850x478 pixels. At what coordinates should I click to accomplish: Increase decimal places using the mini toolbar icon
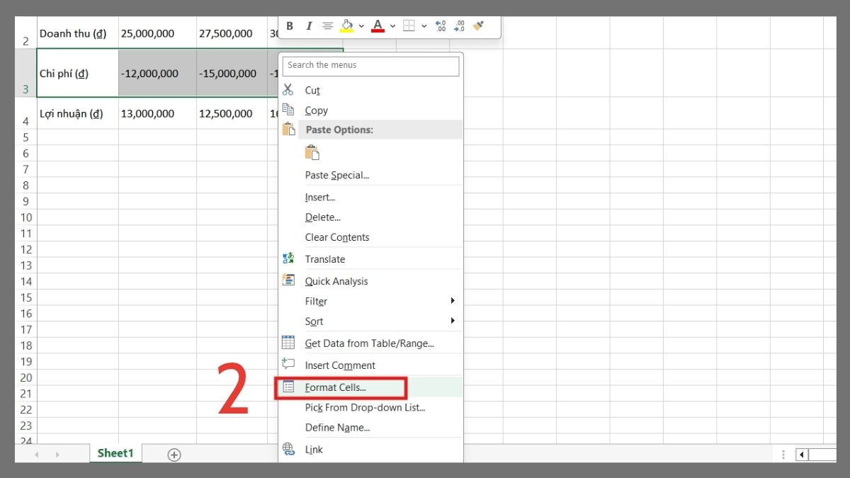coord(440,26)
